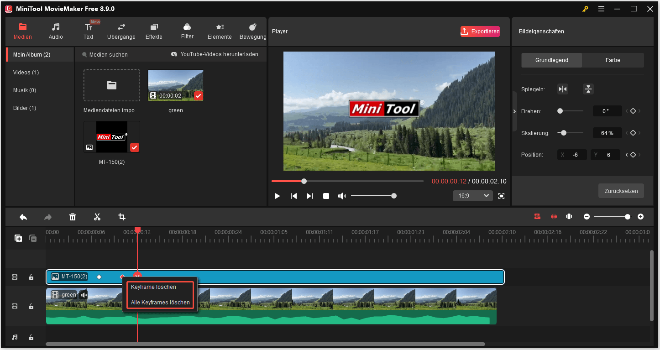660x350 pixels.
Task: Toggle lock on the green video track
Action: tap(31, 306)
